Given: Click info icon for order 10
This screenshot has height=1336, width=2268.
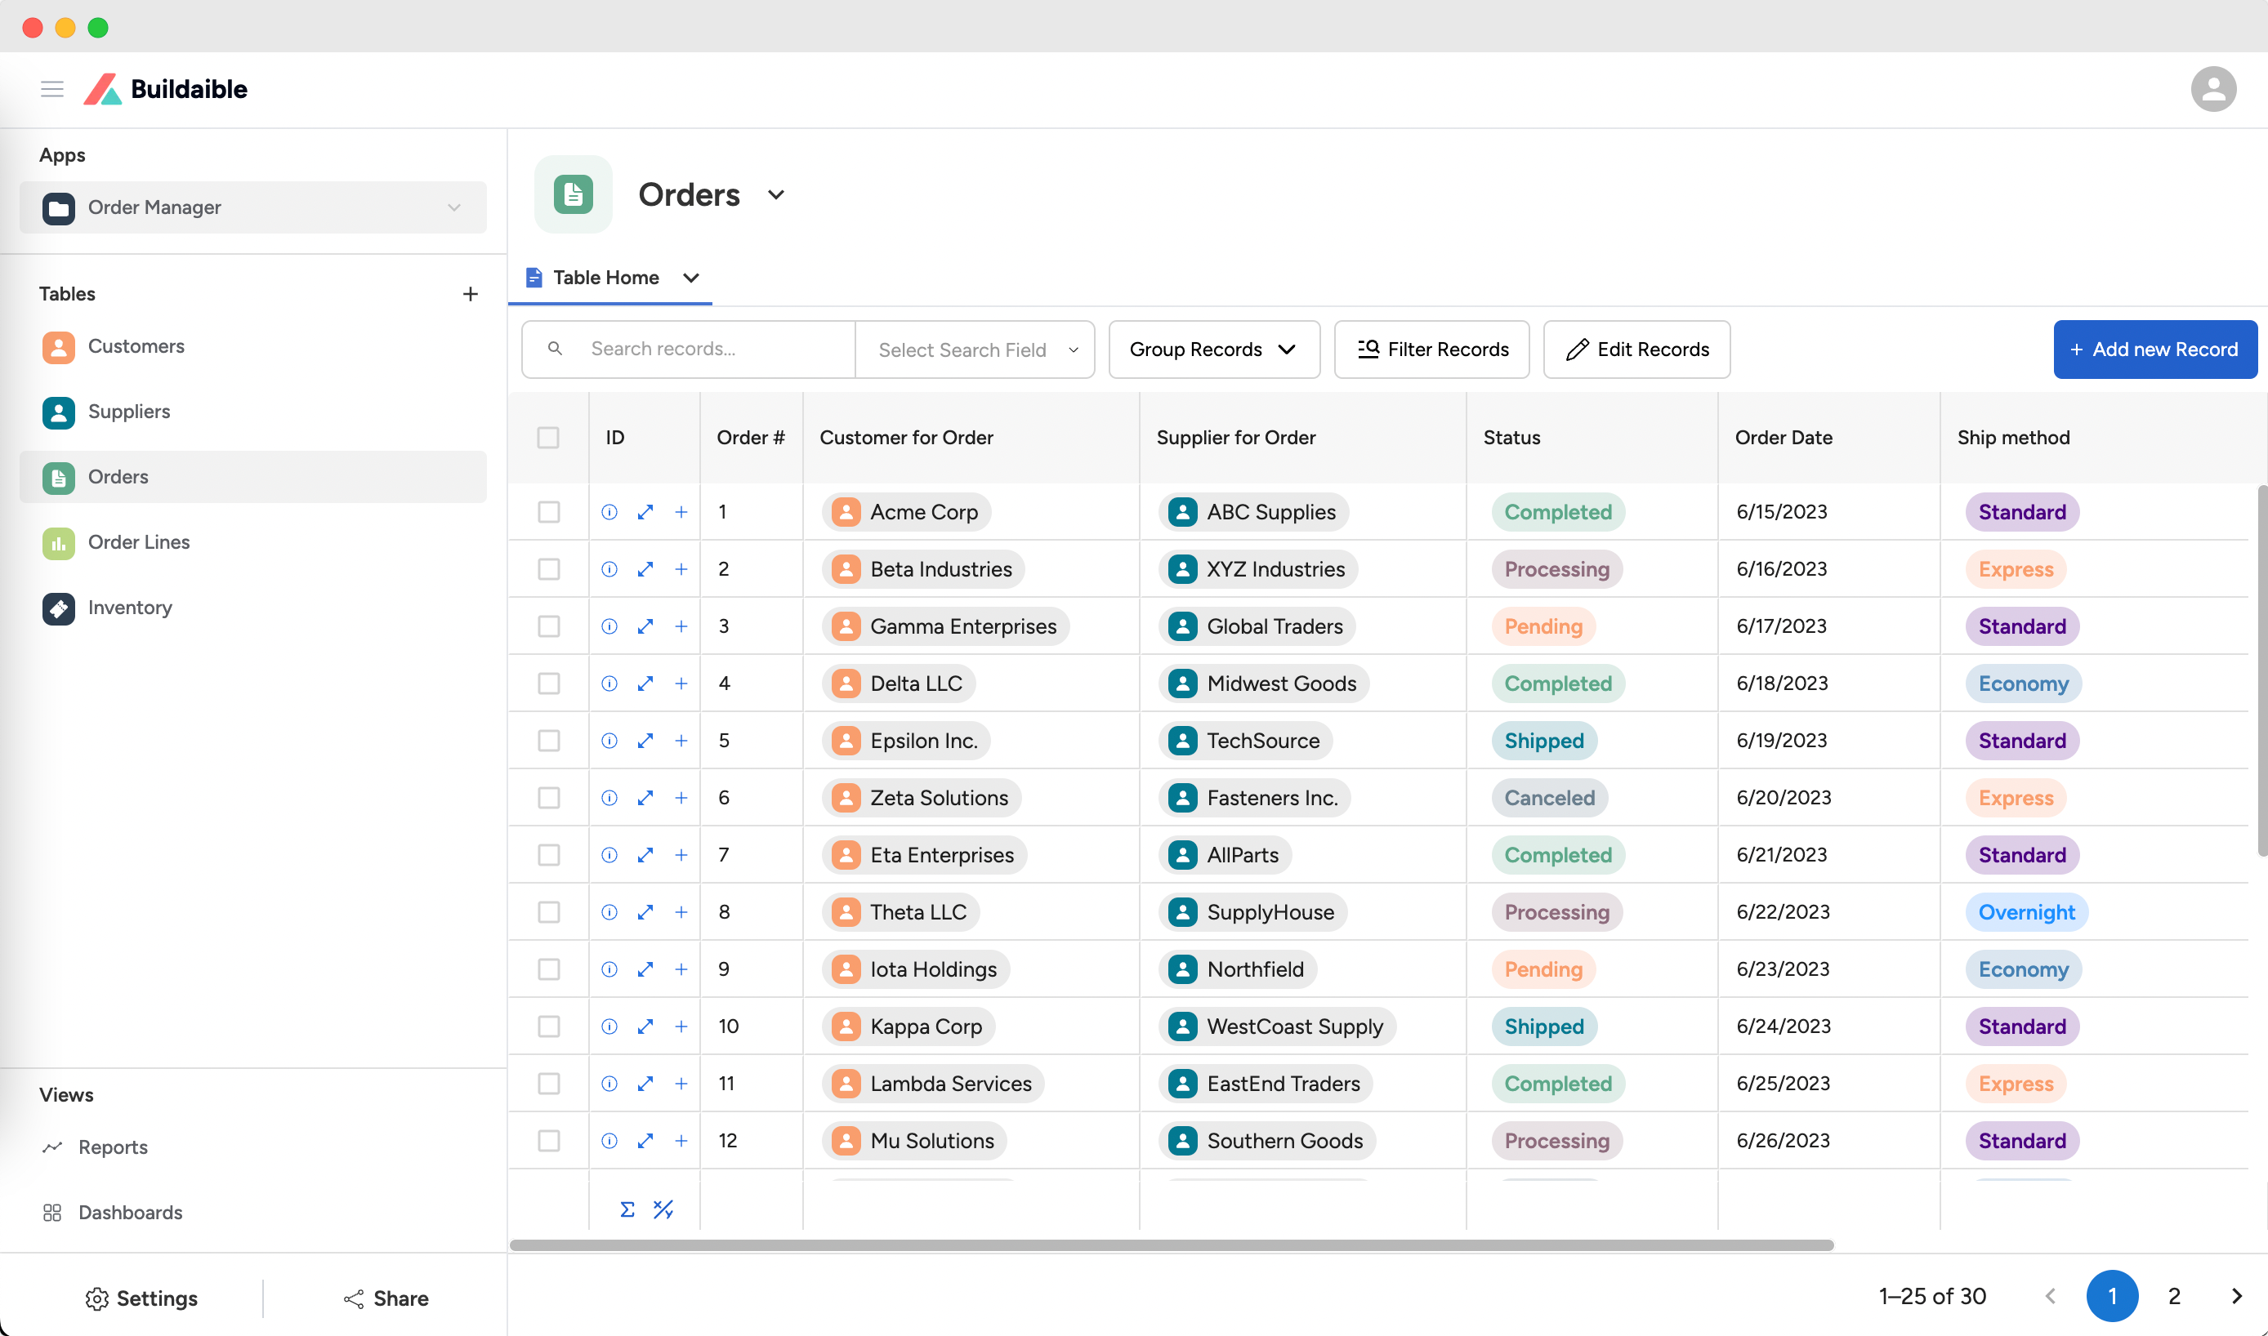Looking at the screenshot, I should coord(609,1026).
